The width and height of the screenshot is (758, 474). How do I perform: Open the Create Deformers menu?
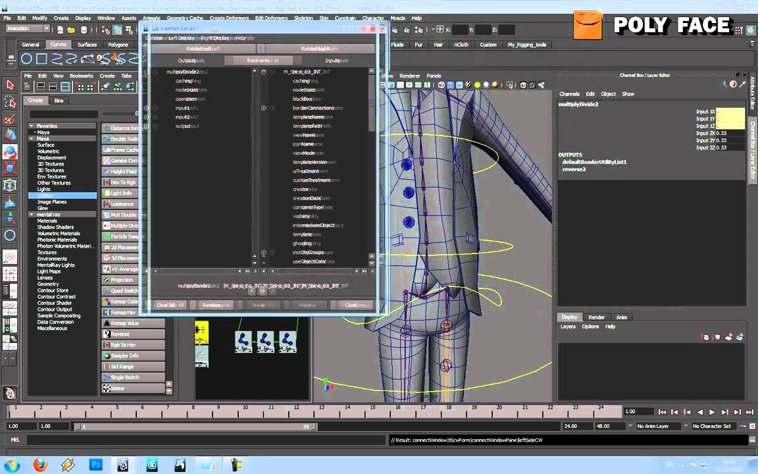(229, 18)
